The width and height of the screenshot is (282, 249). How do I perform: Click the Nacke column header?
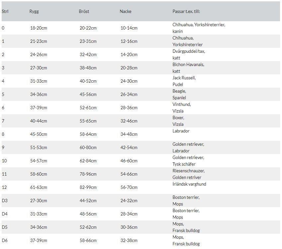coord(126,11)
